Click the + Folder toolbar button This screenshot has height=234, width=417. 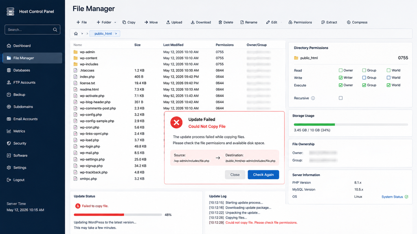coord(104,22)
